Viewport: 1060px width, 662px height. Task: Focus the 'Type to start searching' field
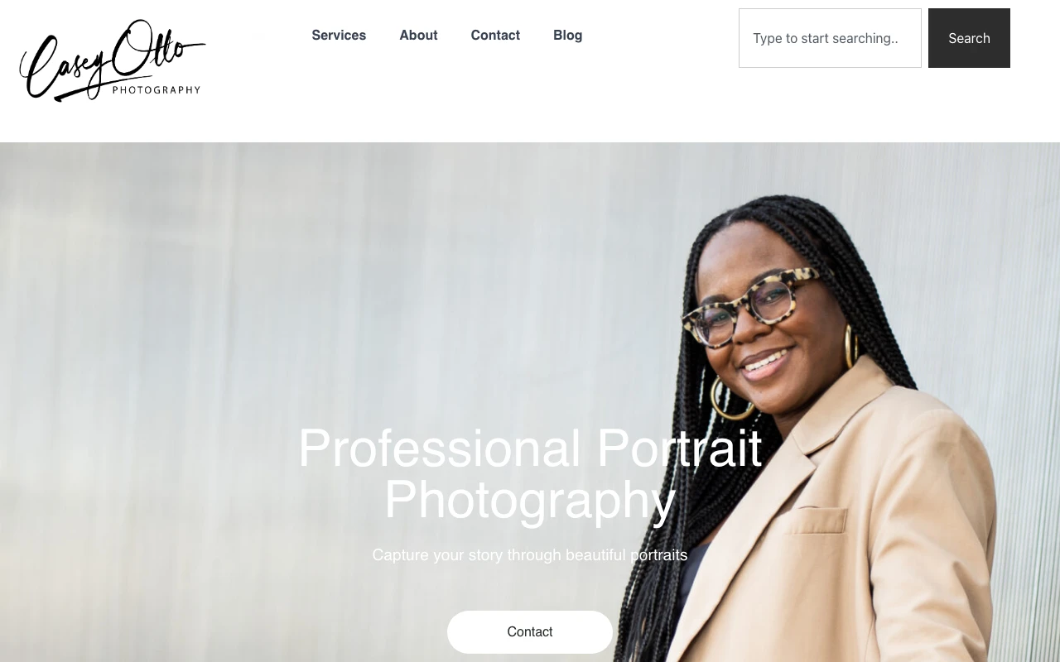830,38
